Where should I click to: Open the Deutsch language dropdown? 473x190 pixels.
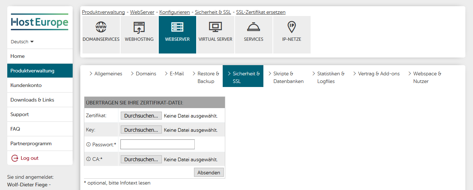pos(22,41)
